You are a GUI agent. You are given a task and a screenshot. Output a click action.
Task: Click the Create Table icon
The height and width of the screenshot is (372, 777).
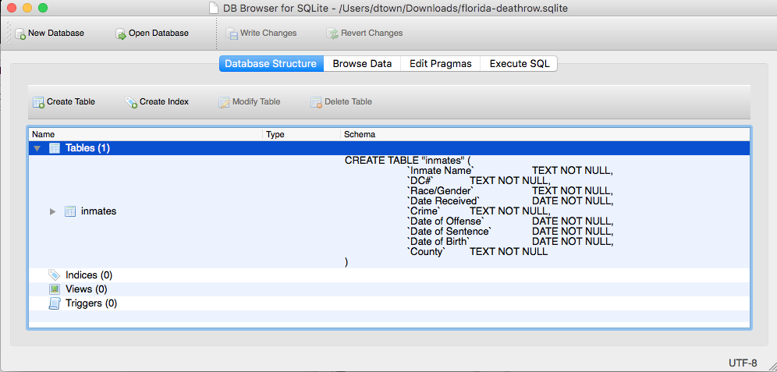(x=39, y=102)
